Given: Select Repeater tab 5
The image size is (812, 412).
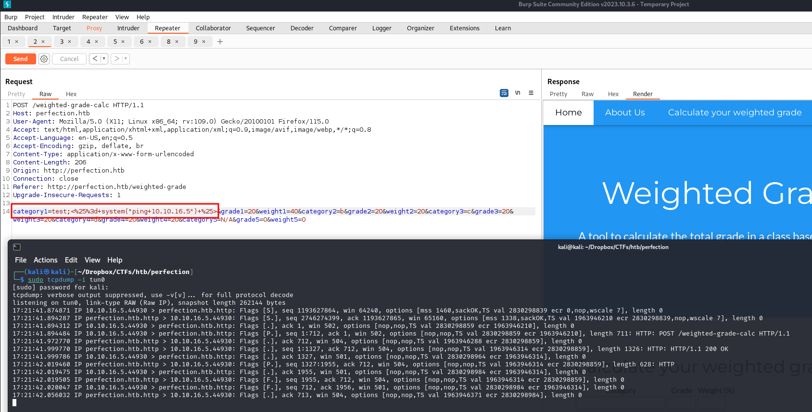Looking at the screenshot, I should tap(115, 42).
